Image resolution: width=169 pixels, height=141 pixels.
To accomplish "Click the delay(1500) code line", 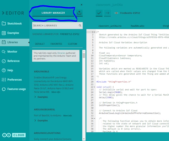I will point(106,98).
